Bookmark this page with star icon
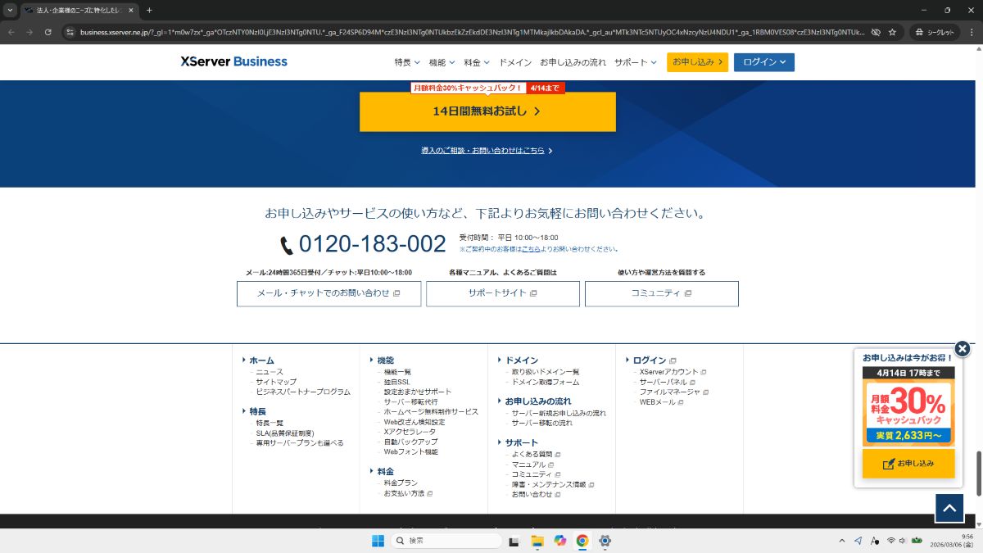The image size is (983, 553). point(892,32)
